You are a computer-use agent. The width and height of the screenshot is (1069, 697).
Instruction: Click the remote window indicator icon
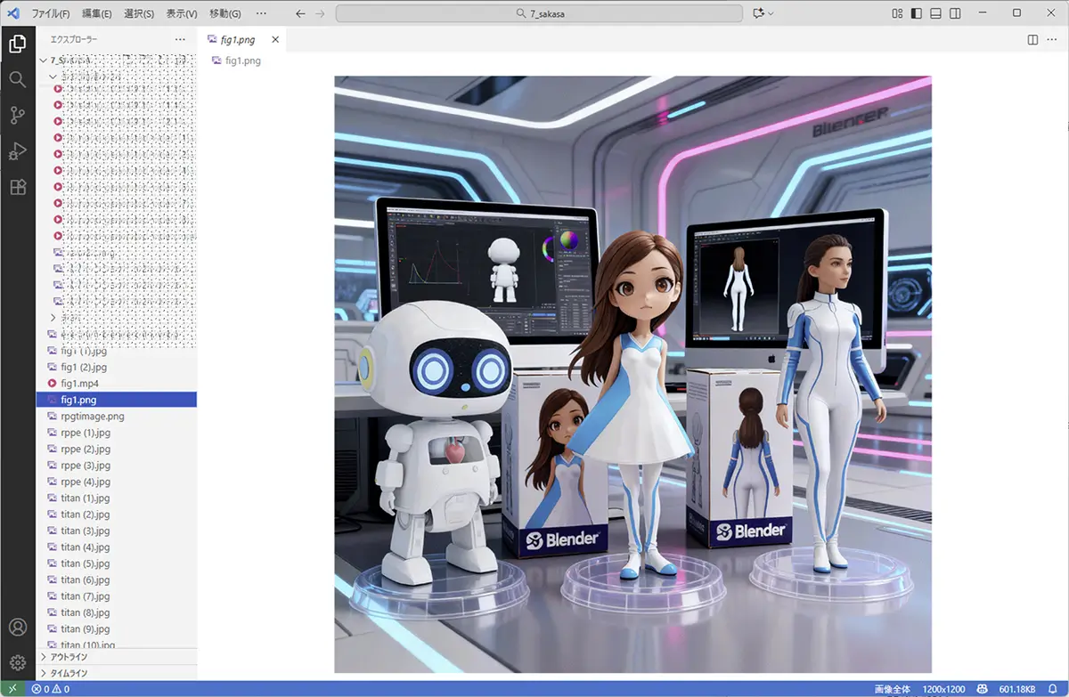[x=12, y=689]
